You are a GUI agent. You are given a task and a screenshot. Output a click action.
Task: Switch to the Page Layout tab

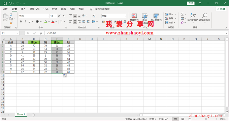coord(34,9)
